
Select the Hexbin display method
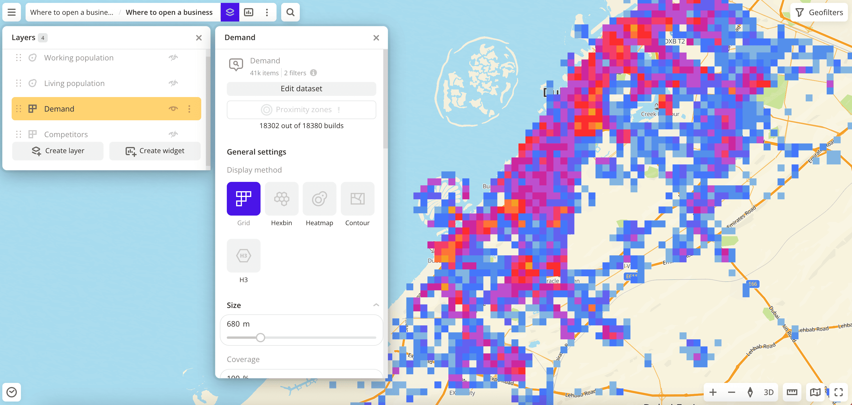coord(281,198)
